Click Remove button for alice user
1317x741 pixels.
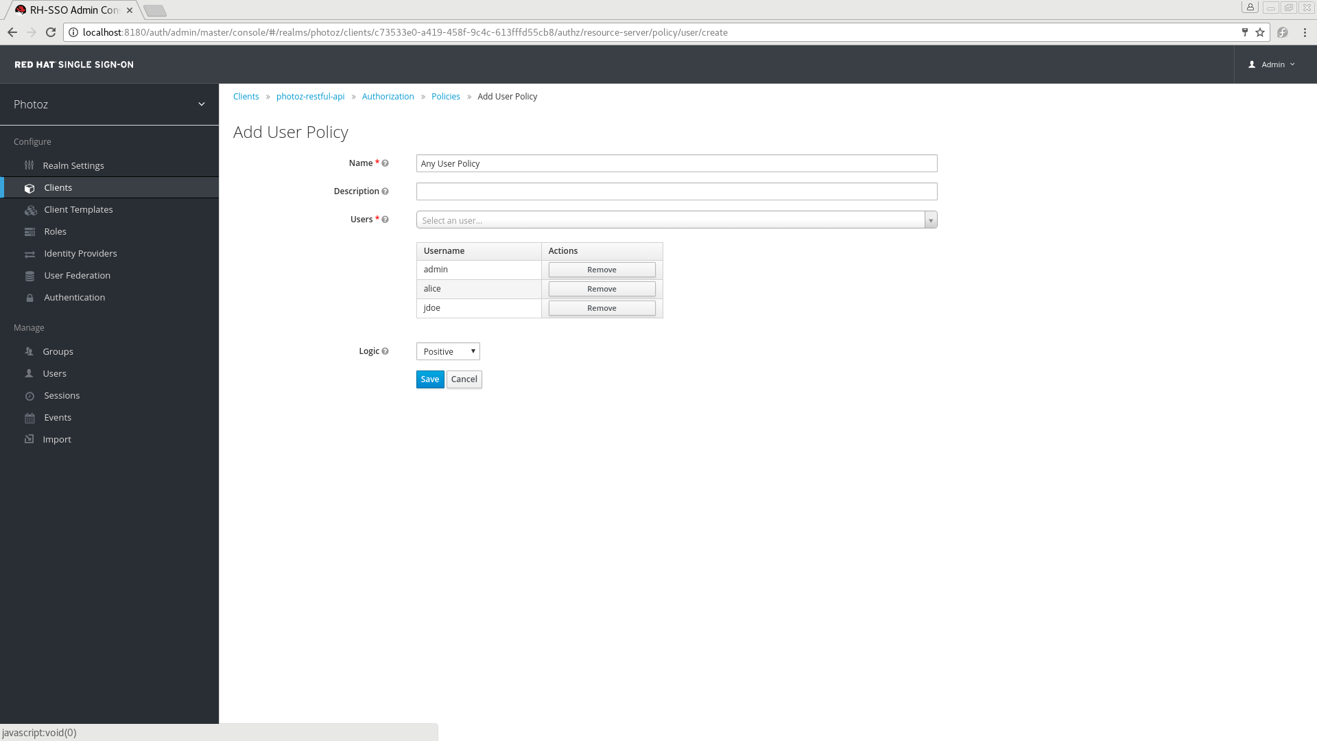coord(602,287)
